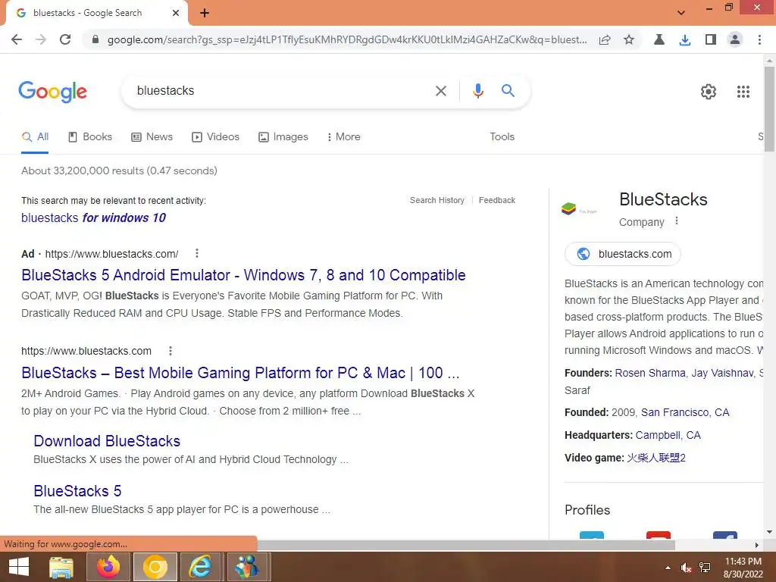Select the All results tab

click(x=35, y=137)
